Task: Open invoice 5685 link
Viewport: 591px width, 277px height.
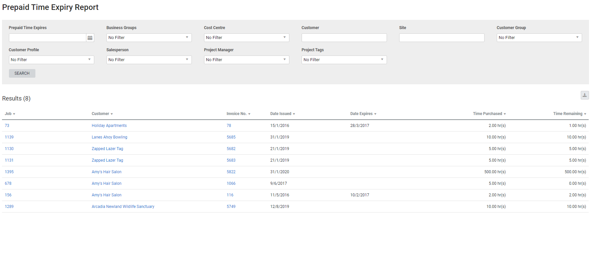Action: tap(231, 137)
